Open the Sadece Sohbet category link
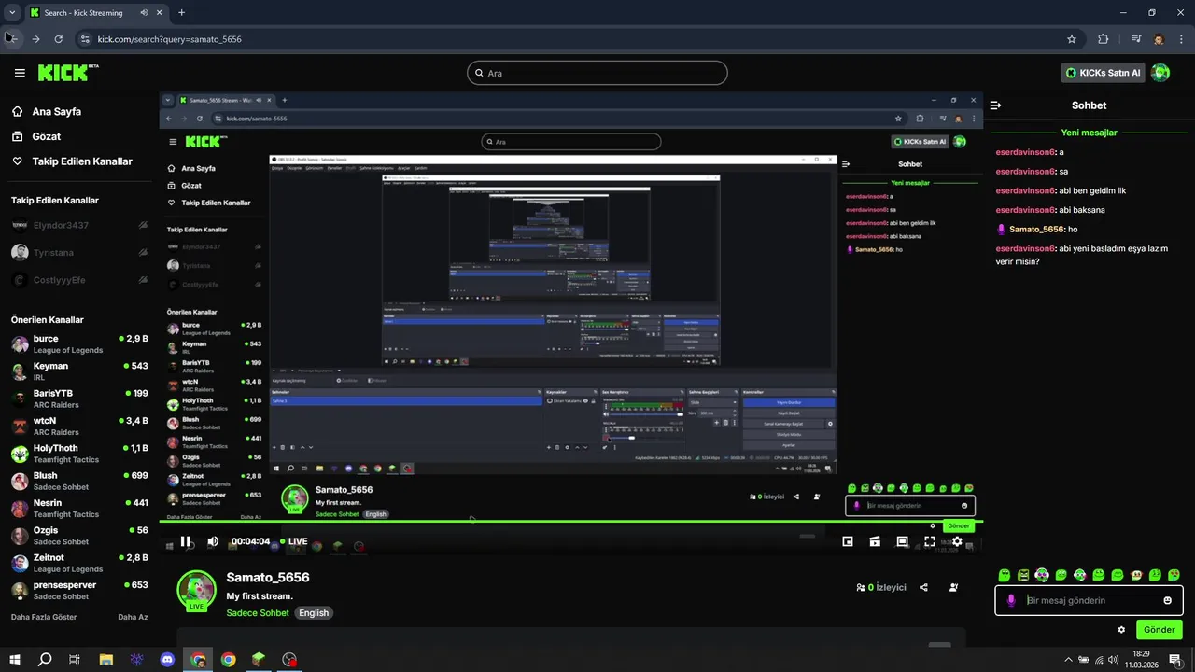This screenshot has height=672, width=1195. coord(258,613)
